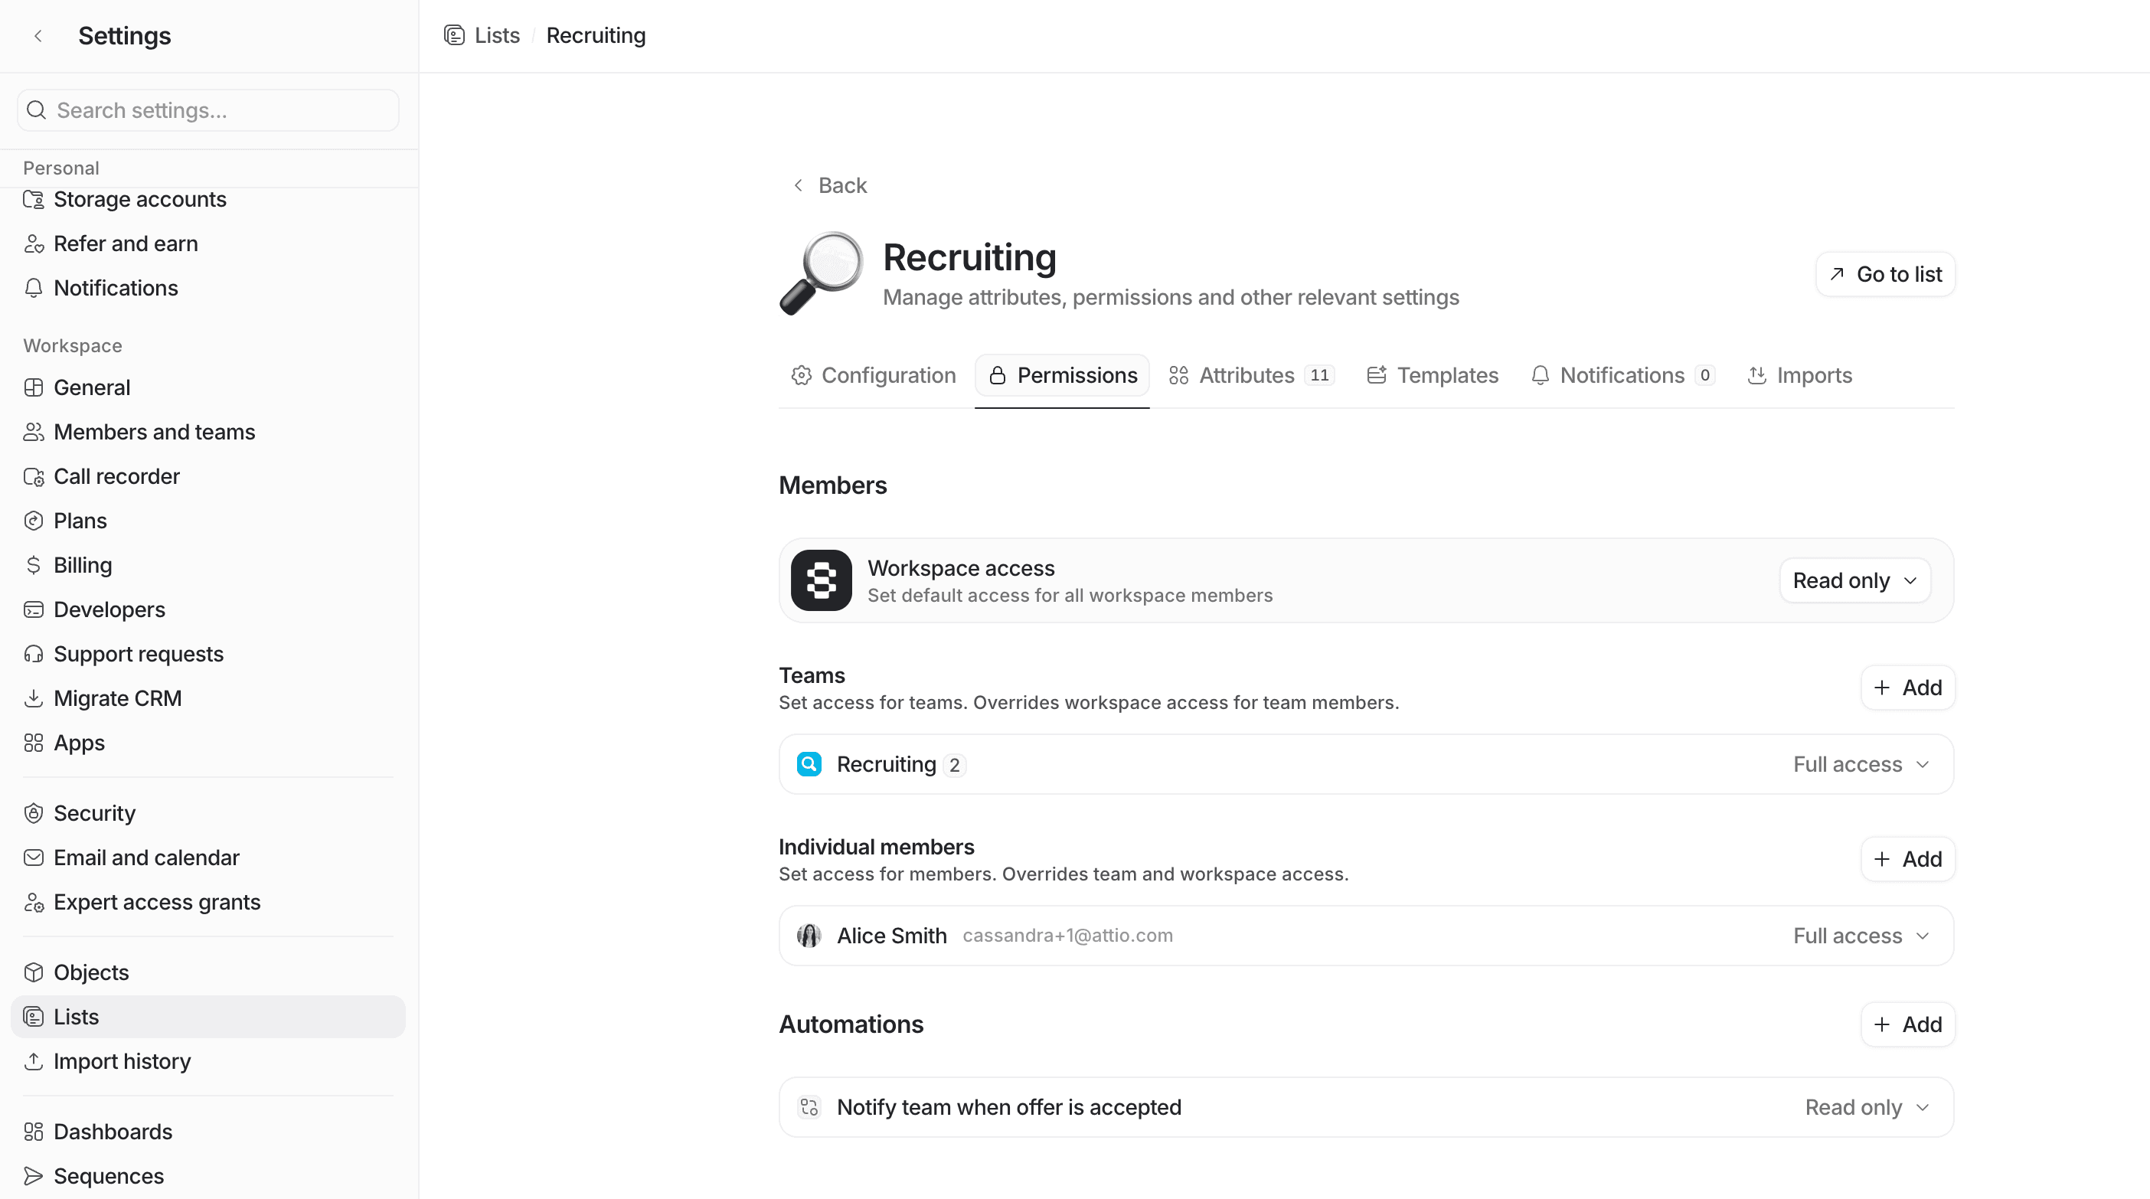Open the Security shield icon

[34, 812]
